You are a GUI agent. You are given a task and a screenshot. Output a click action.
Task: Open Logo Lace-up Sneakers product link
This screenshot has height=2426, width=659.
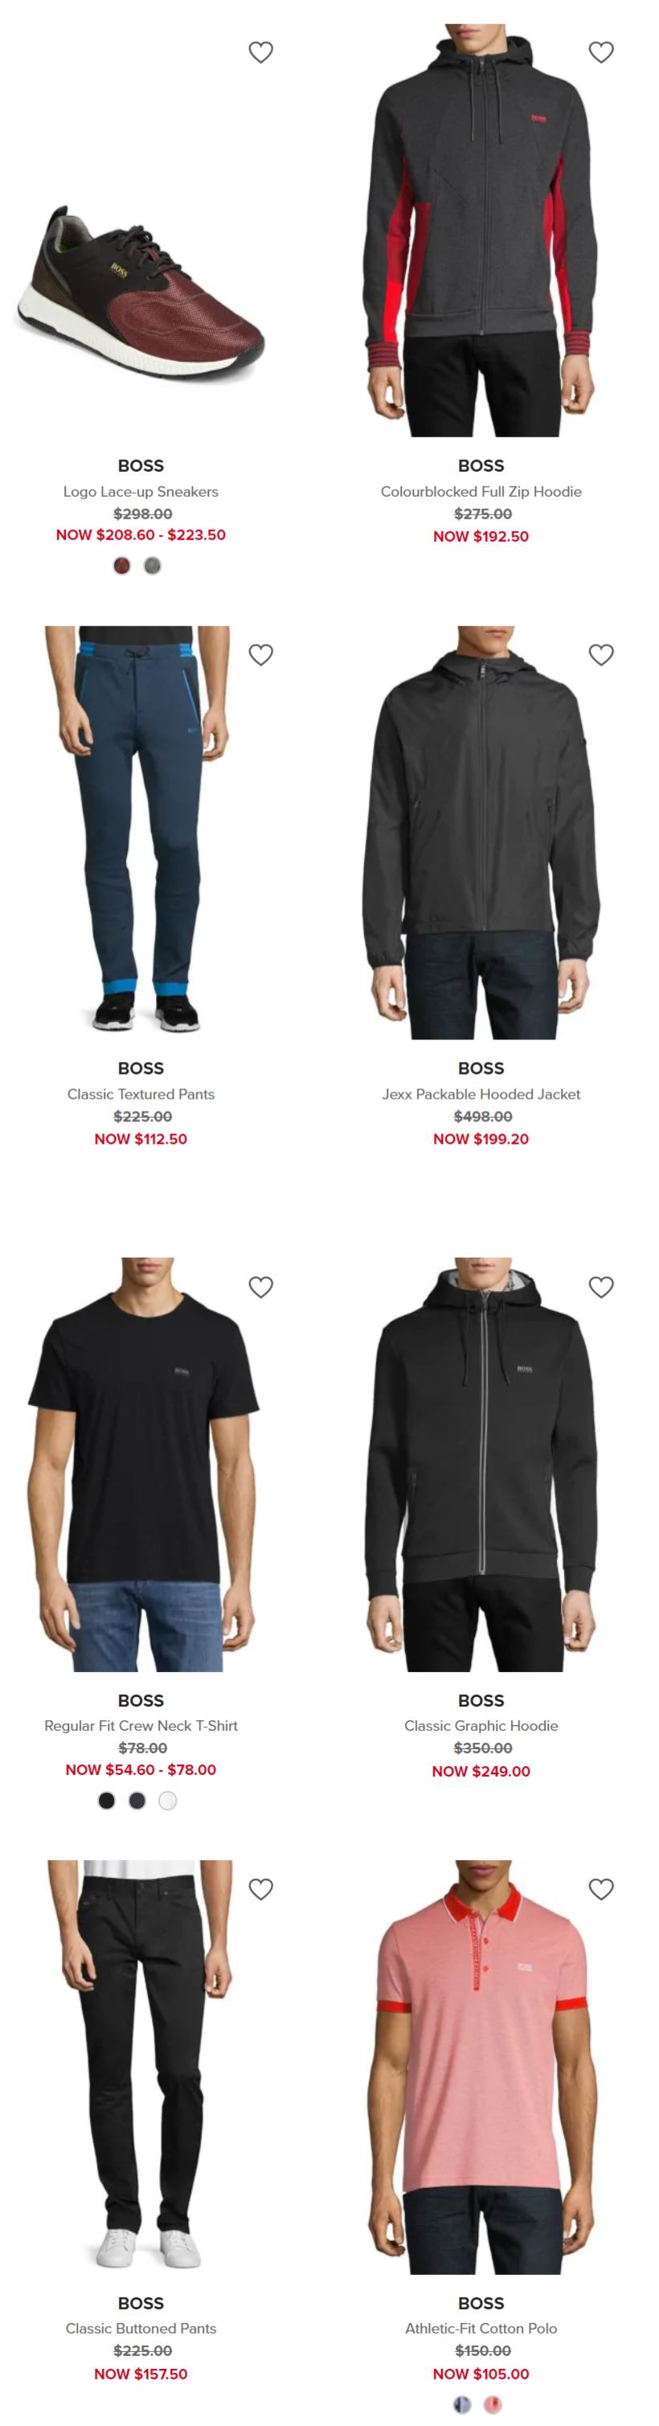tap(141, 492)
